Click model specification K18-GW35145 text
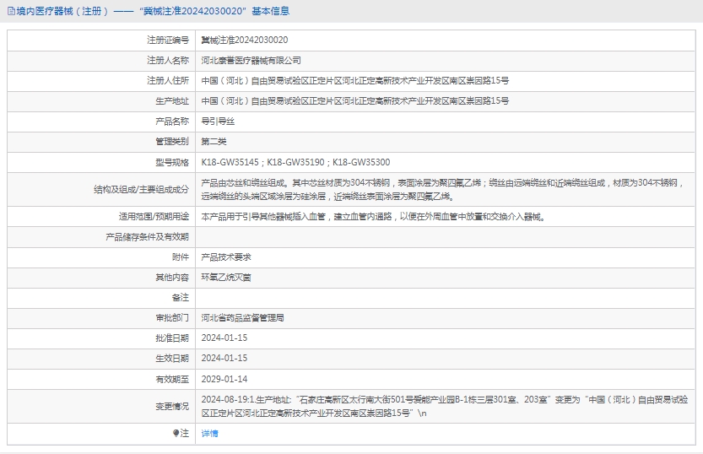The height and width of the screenshot is (454, 703). (230, 162)
